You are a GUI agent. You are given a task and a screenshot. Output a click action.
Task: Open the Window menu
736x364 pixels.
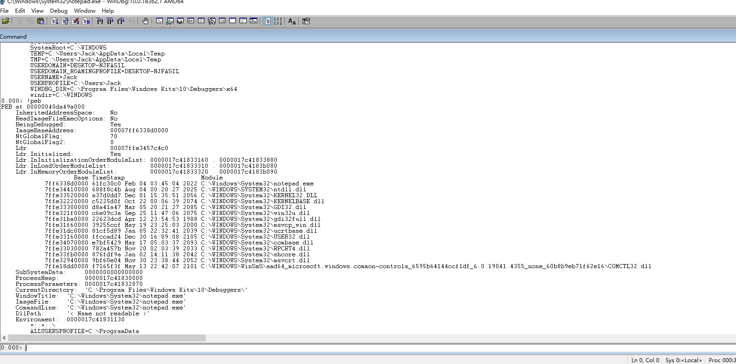tap(85, 10)
